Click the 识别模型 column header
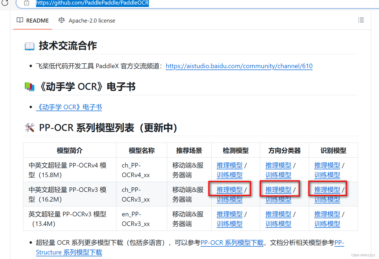This screenshot has height=259, width=379. [x=333, y=151]
